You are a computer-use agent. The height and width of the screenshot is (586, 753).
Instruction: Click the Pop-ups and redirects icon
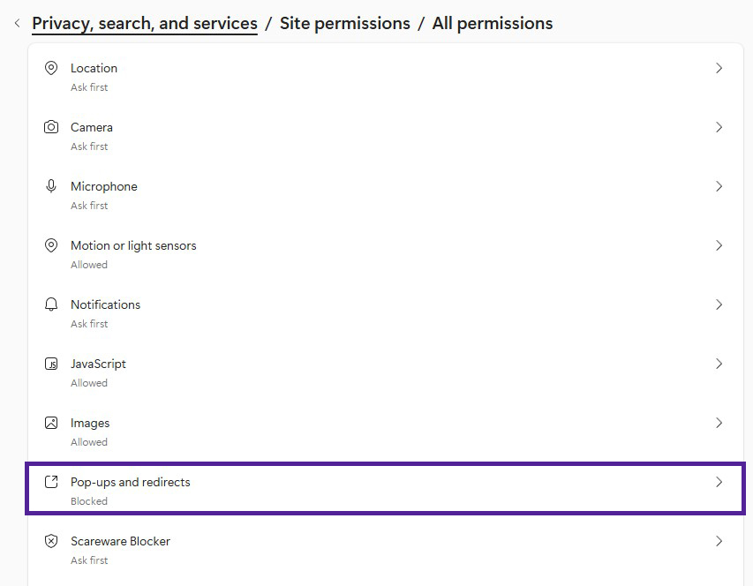click(x=51, y=482)
